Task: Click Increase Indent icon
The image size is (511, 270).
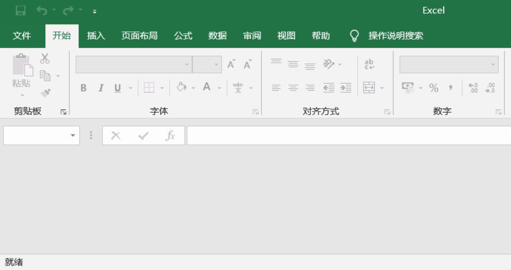Action: pos(346,87)
